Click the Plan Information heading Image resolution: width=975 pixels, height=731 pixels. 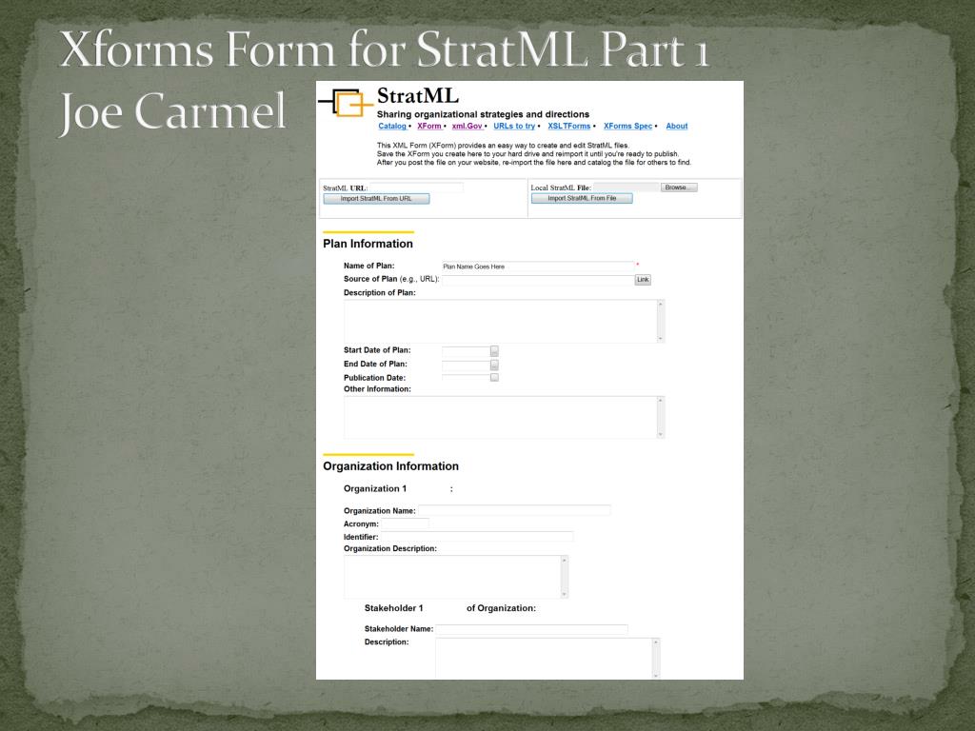[x=368, y=244]
